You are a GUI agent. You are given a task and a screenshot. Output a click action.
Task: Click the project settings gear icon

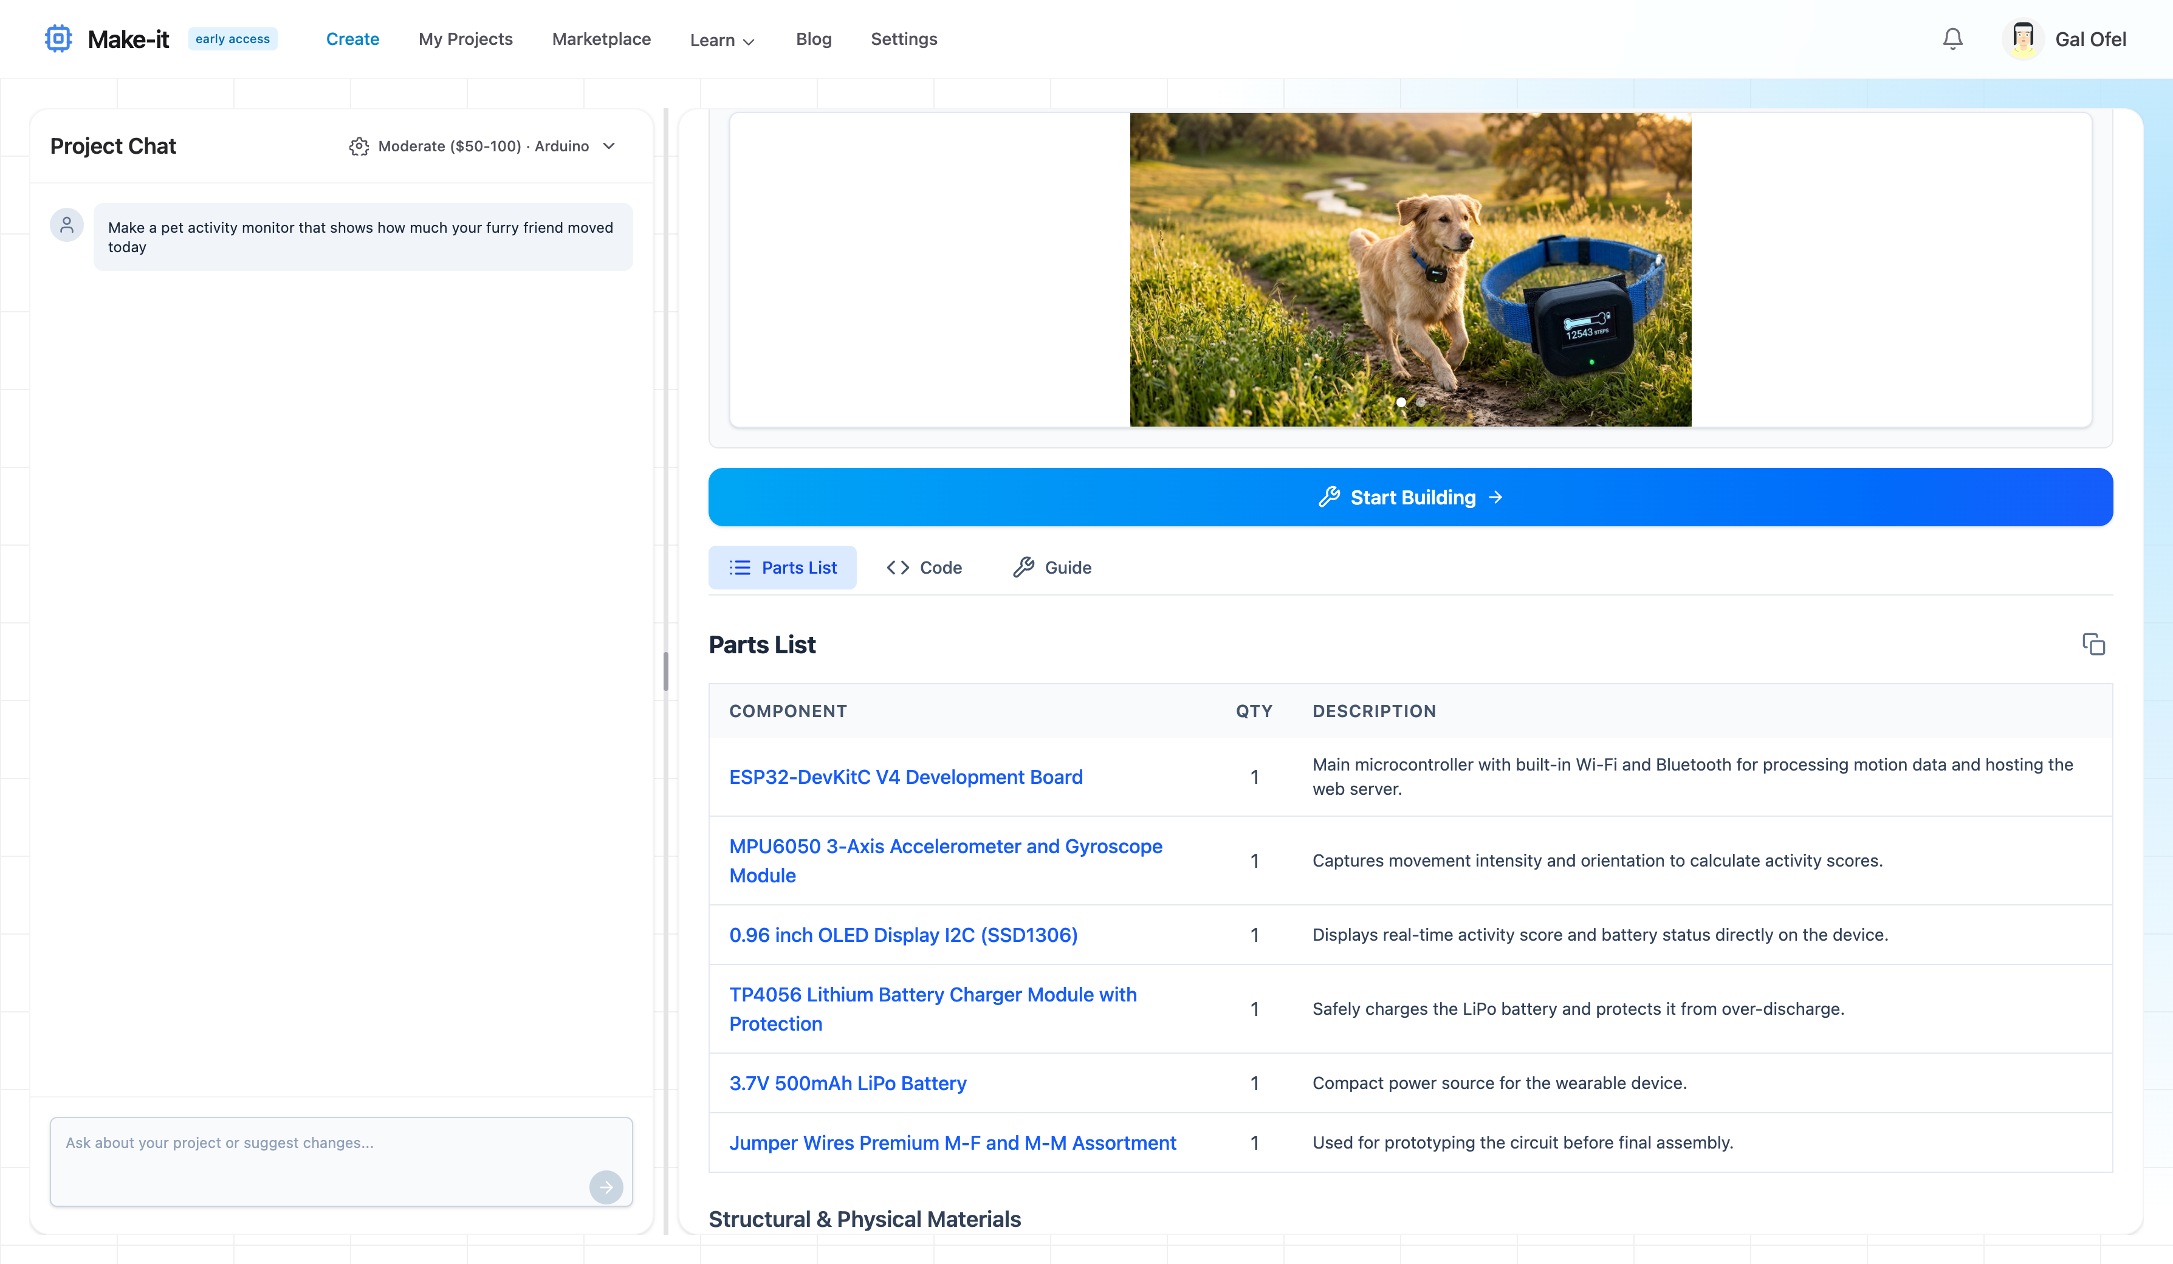[x=359, y=146]
